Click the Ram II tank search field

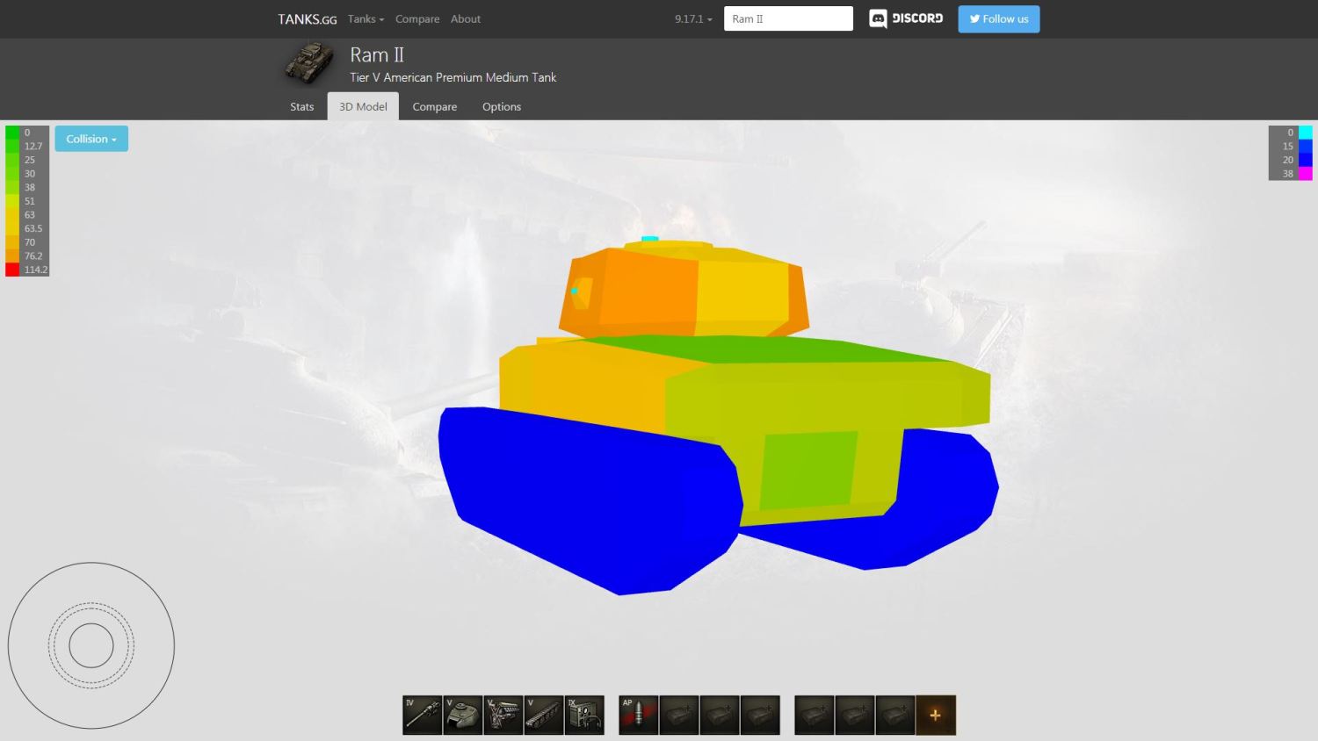click(x=788, y=18)
